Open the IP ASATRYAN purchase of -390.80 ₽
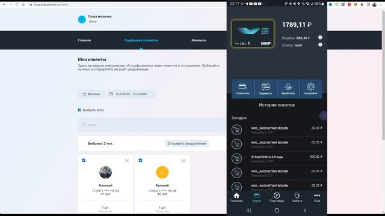The height and width of the screenshot is (216, 385). [x=277, y=158]
